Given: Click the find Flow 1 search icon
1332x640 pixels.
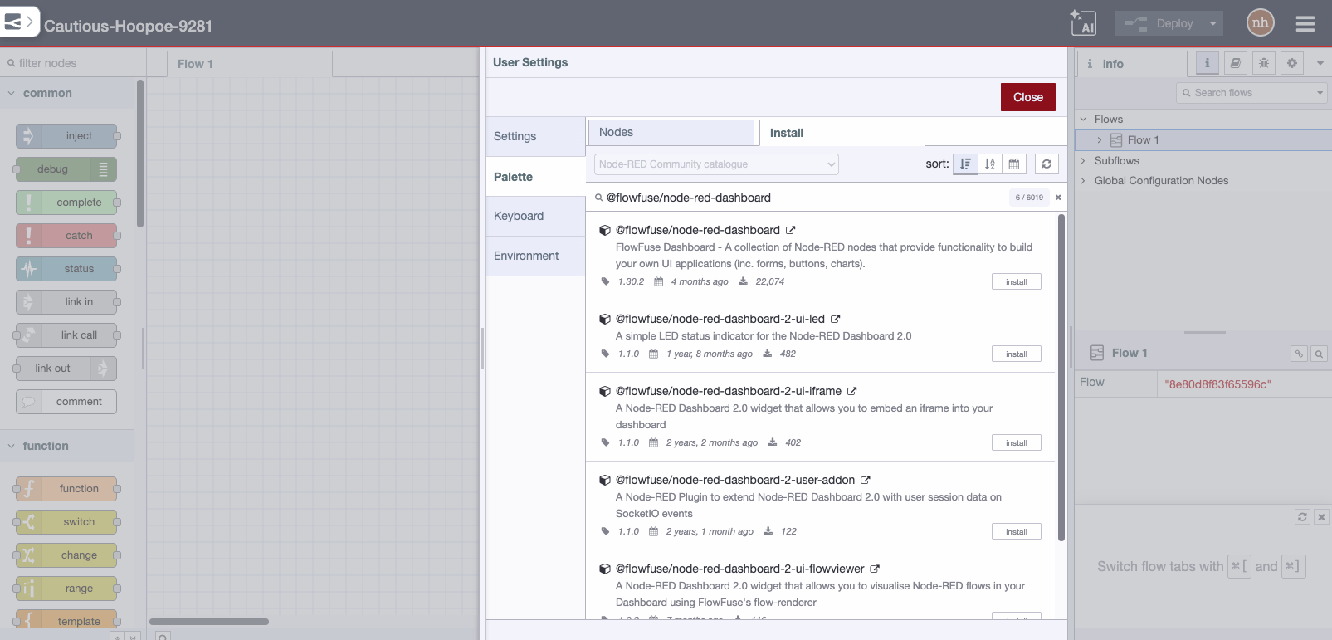Looking at the screenshot, I should 1319,354.
